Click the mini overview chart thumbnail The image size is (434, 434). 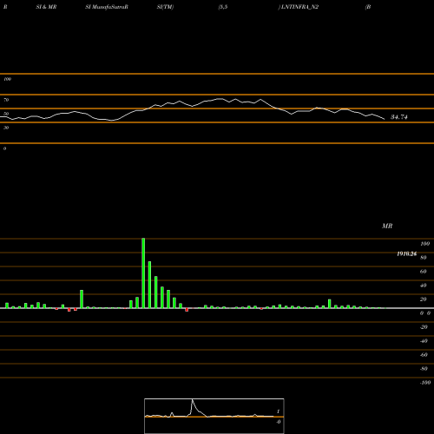tap(214, 416)
